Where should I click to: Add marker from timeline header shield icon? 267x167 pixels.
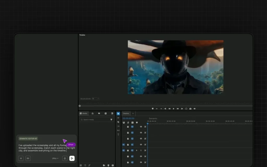tap(137, 123)
